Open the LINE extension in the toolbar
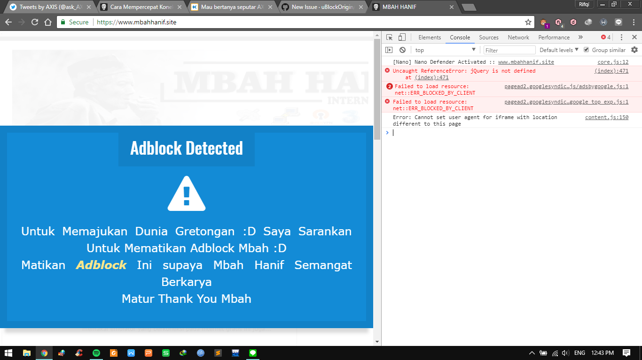Screen dimensions: 642x360 [x=619, y=22]
